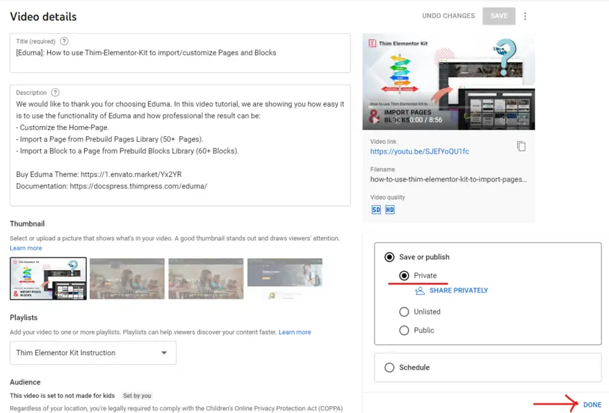Click the video preview player image
Screen dimensions: 609x413
448,81
